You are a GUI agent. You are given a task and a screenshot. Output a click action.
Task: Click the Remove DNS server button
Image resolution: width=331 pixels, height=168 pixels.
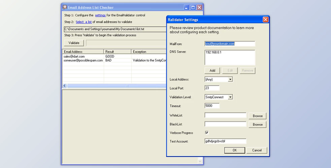(248, 70)
